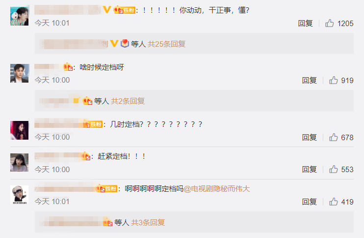Image resolution: width=364 pixels, height=238 pixels.
Task: Reply to the 赶紧定档 comment
Action: [x=309, y=169]
